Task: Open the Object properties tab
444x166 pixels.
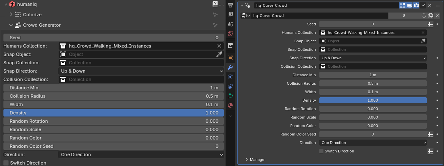Action: [230, 58]
